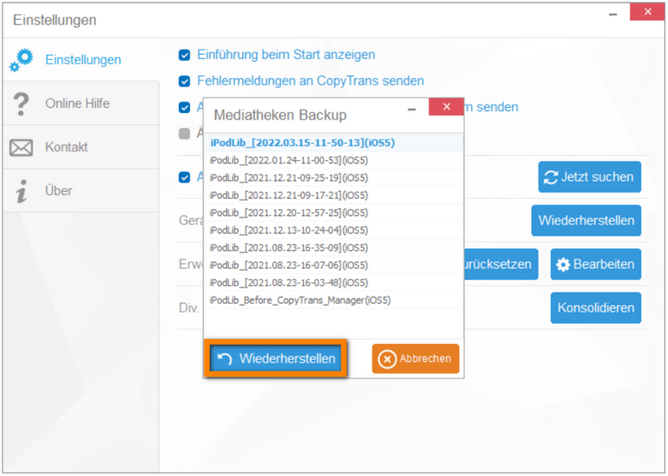668x476 pixels.
Task: Select the Einstellungen sidebar tab
Action: (81, 60)
